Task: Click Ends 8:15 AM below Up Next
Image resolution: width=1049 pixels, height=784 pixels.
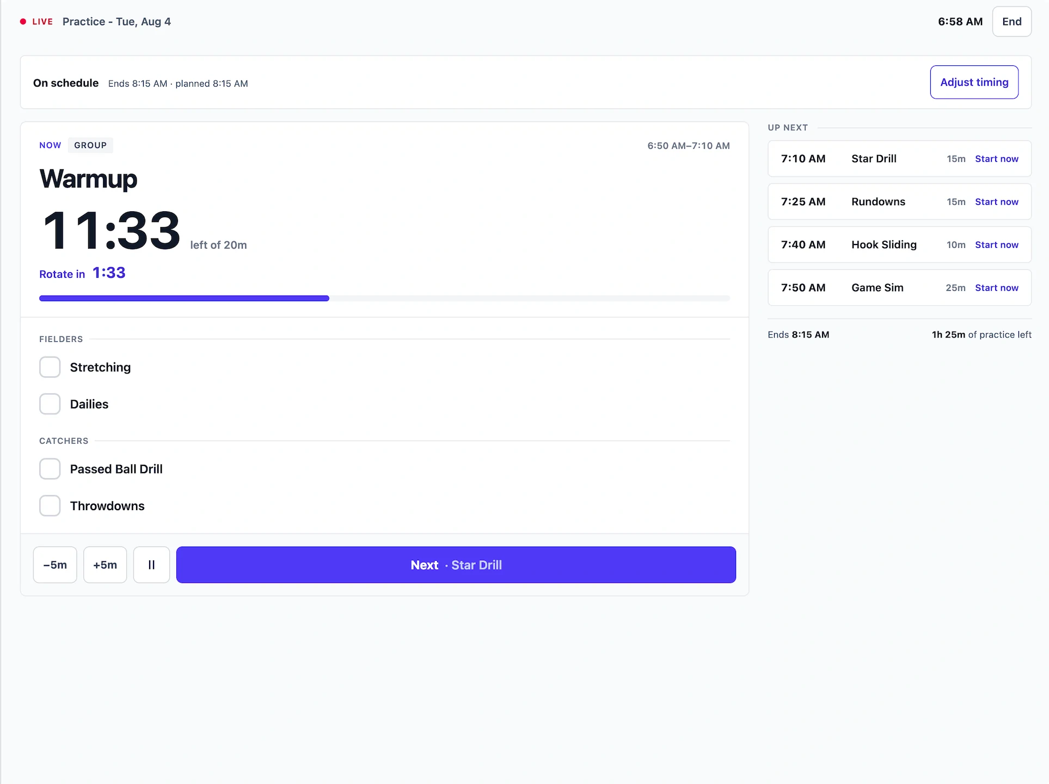Action: (x=799, y=335)
